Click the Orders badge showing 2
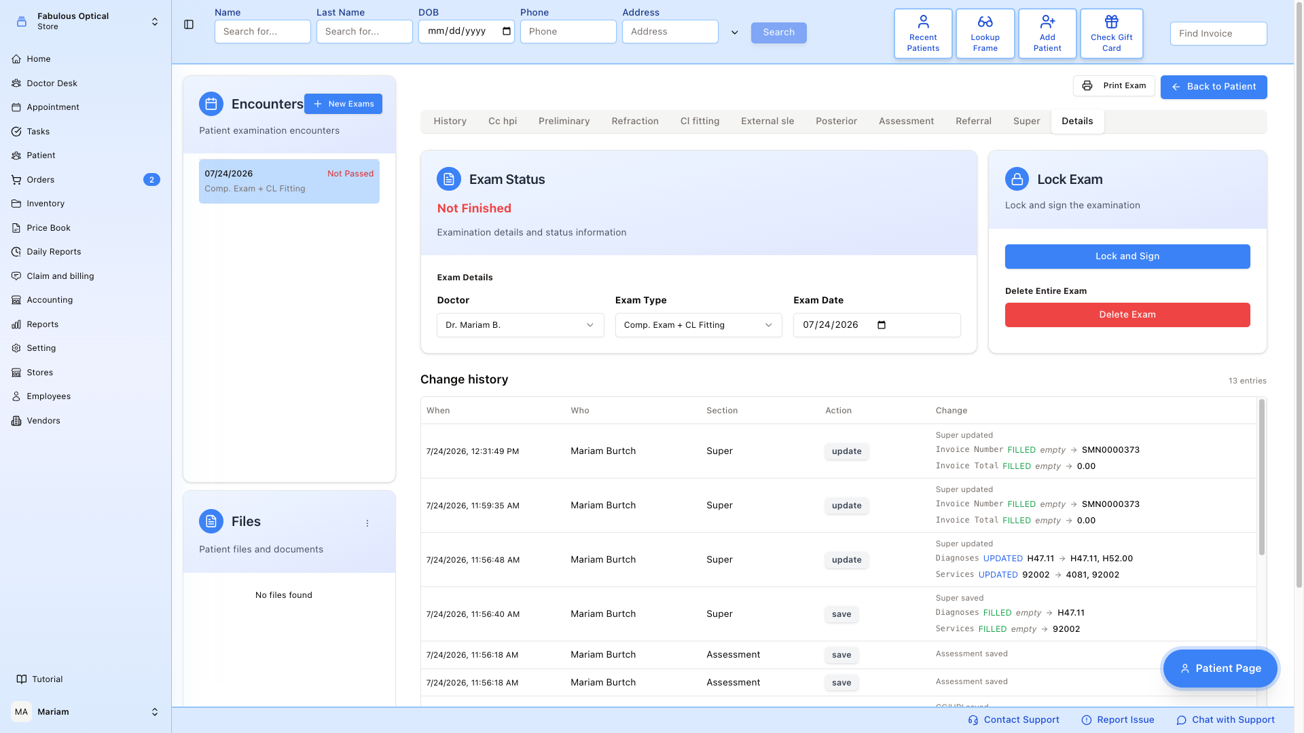 (151, 180)
